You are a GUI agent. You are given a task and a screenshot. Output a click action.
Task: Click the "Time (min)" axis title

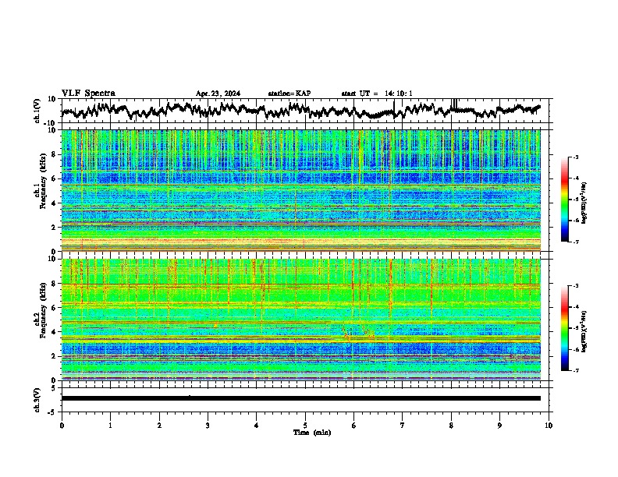(x=312, y=433)
